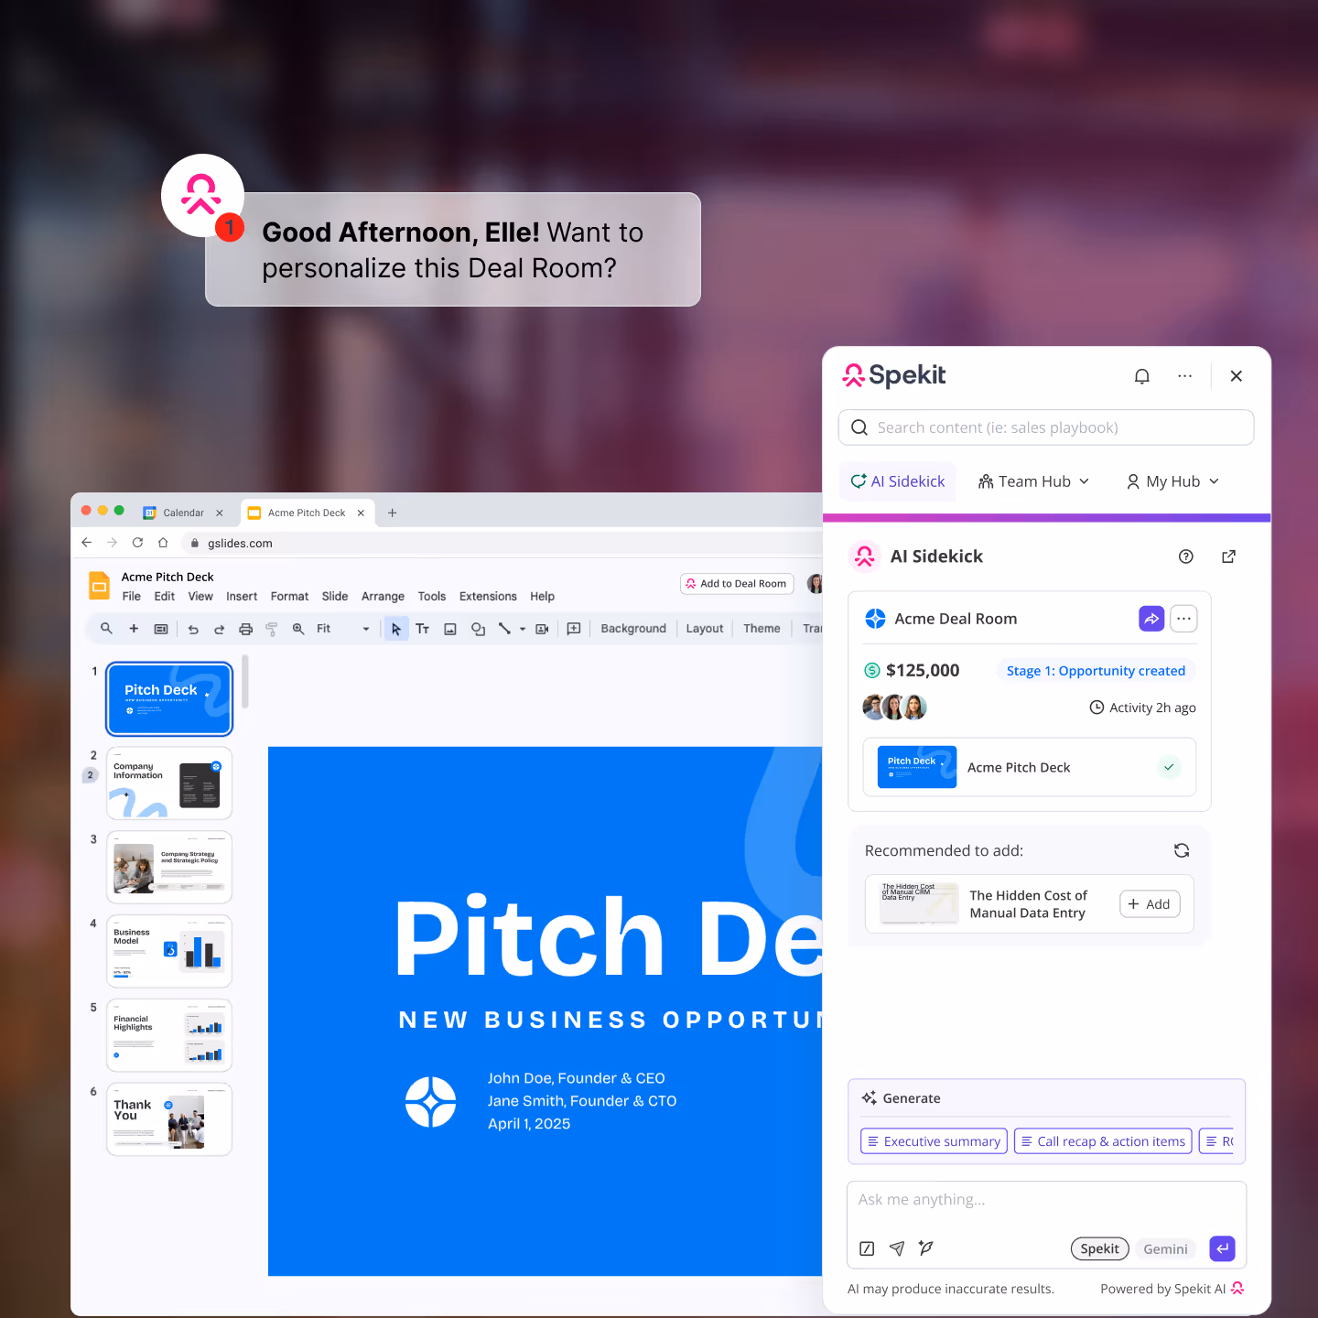Open line tool dropdown arrow
The height and width of the screenshot is (1318, 1318).
[523, 629]
